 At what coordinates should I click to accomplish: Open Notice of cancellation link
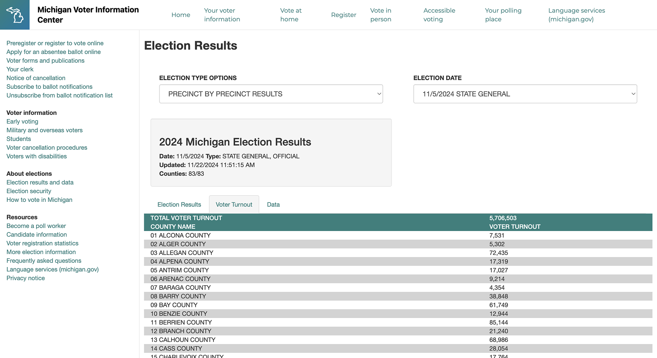(36, 78)
